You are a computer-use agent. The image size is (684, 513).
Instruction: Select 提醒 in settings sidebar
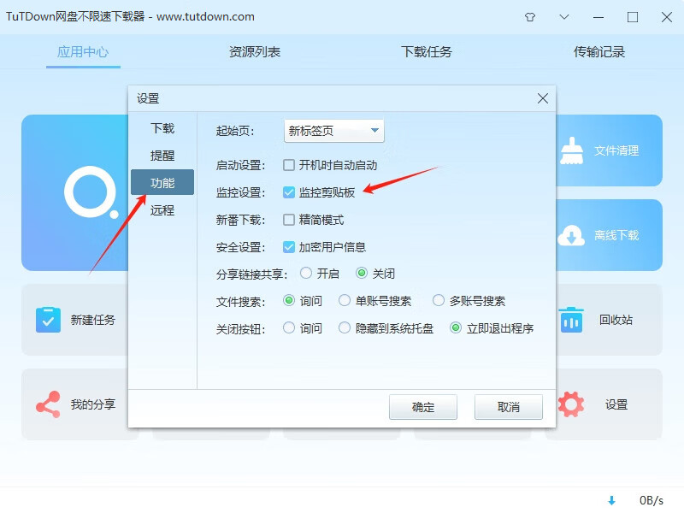pos(162,156)
